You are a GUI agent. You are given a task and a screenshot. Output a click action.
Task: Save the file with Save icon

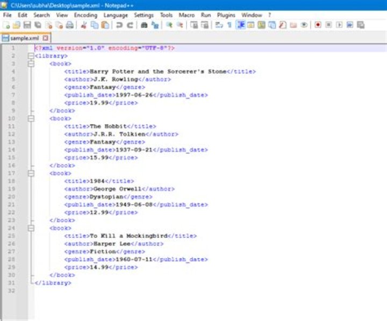[x=27, y=25]
